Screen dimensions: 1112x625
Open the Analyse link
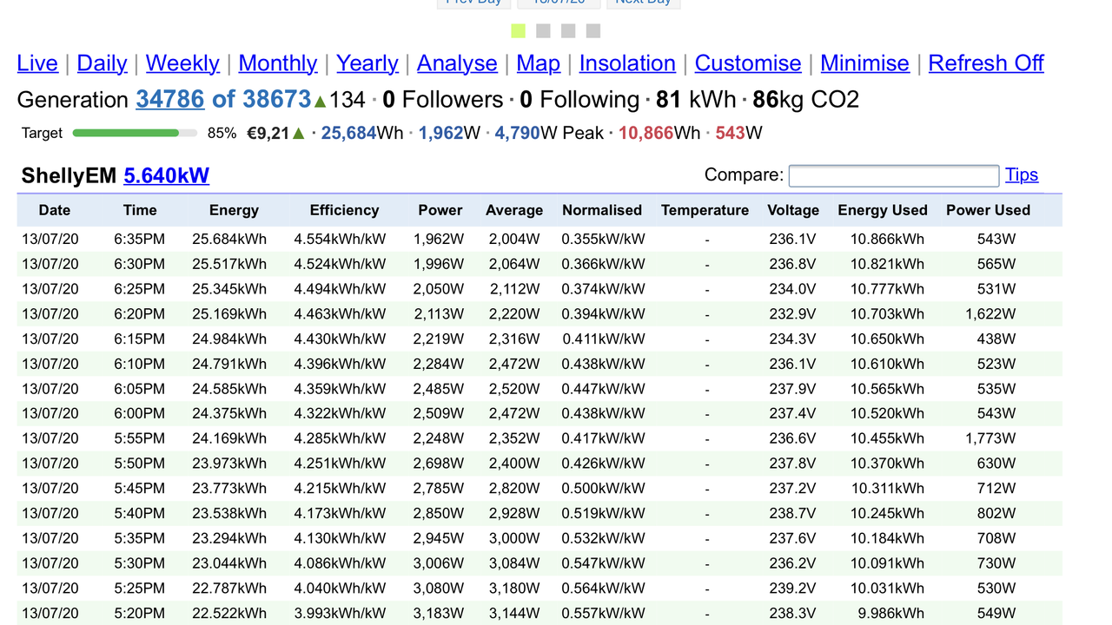457,63
